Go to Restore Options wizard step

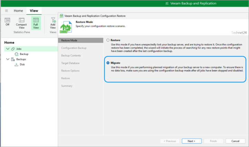click(70, 71)
